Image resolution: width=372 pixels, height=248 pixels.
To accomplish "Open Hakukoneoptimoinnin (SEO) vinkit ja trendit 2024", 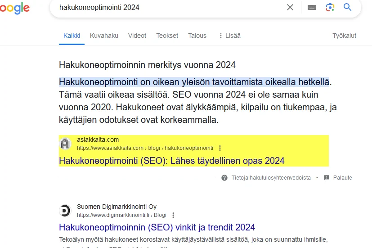I will click(x=157, y=227).
